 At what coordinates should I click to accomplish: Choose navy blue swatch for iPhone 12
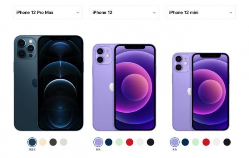(109, 142)
